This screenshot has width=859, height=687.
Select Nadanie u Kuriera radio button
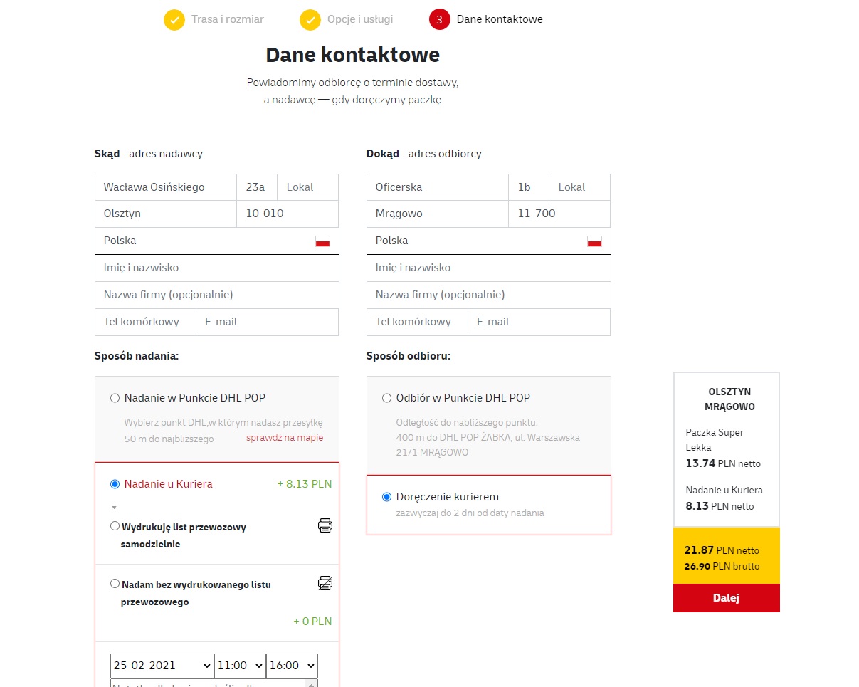point(115,484)
